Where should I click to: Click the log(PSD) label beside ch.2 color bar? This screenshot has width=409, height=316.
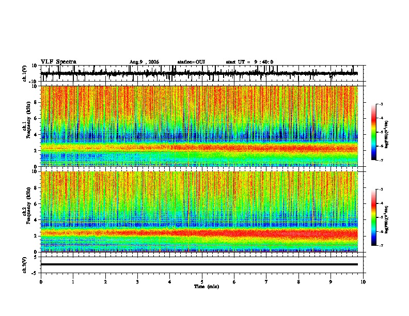(x=386, y=219)
